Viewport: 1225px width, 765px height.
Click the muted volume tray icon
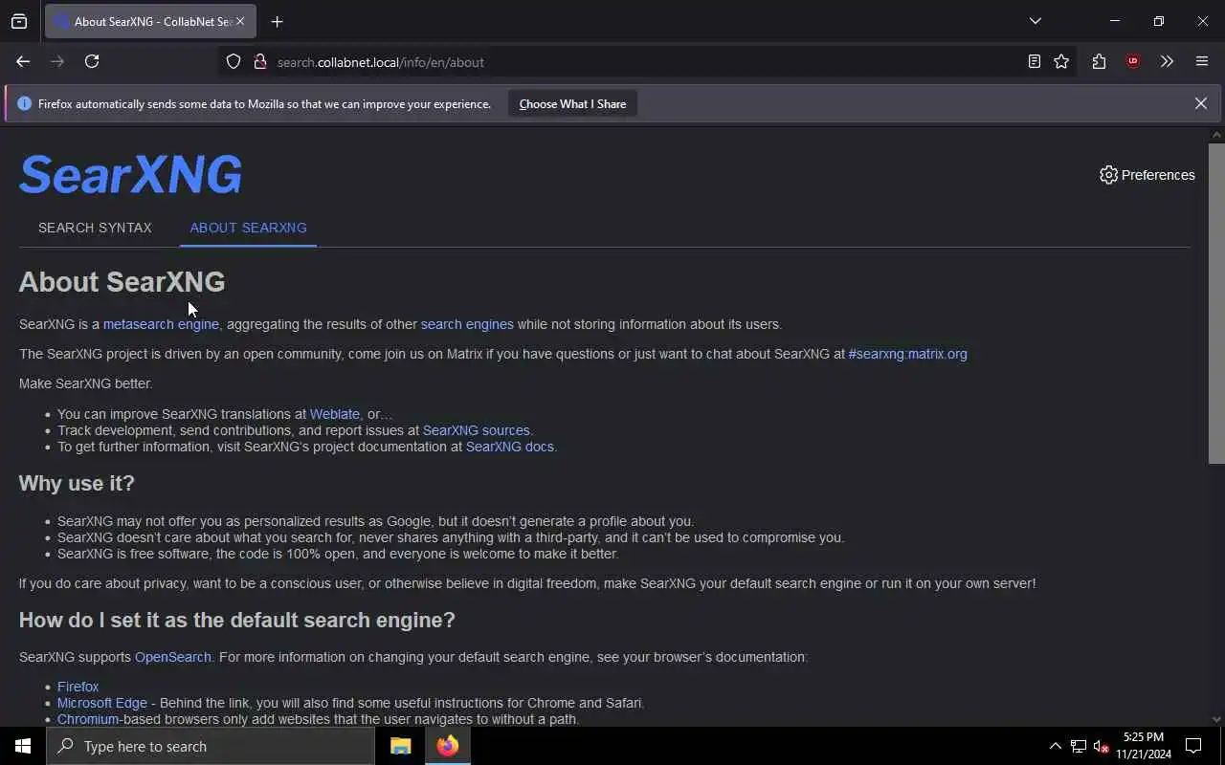pos(1101,746)
